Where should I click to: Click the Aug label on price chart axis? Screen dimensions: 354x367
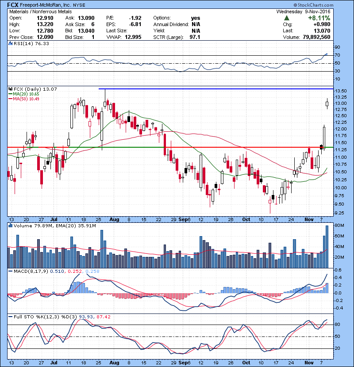point(114,220)
